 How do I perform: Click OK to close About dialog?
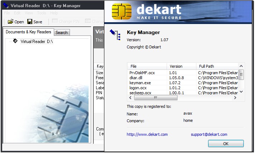tap(226, 144)
